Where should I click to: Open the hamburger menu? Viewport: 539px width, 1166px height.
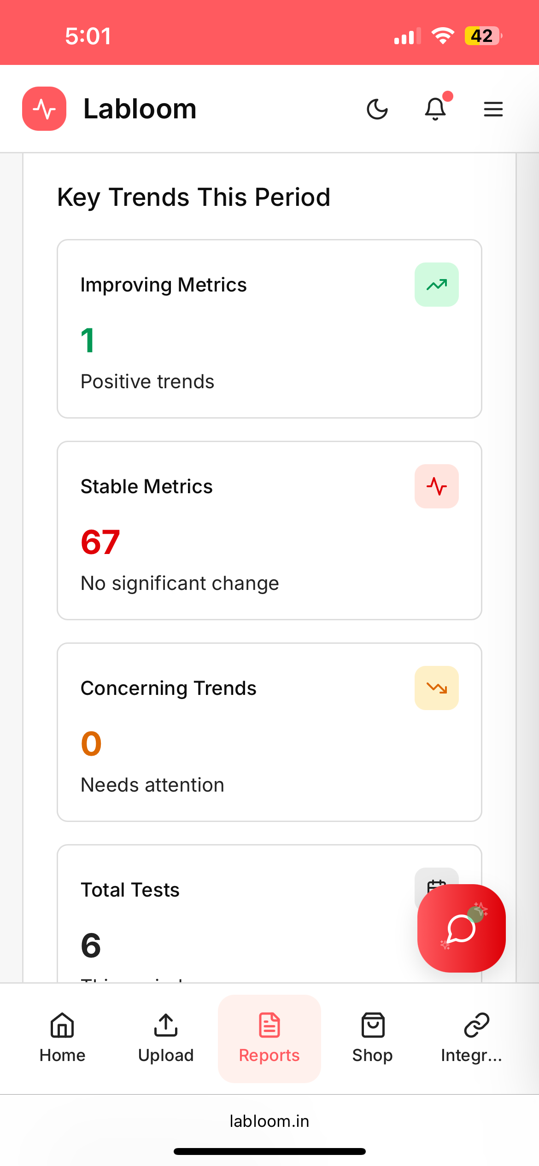(x=493, y=109)
